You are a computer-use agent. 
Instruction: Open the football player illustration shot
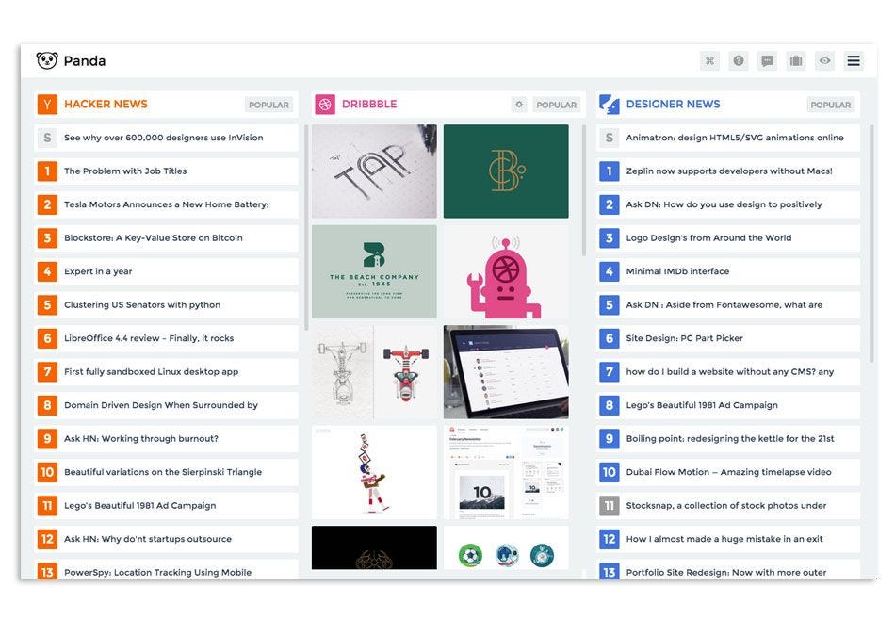(374, 472)
